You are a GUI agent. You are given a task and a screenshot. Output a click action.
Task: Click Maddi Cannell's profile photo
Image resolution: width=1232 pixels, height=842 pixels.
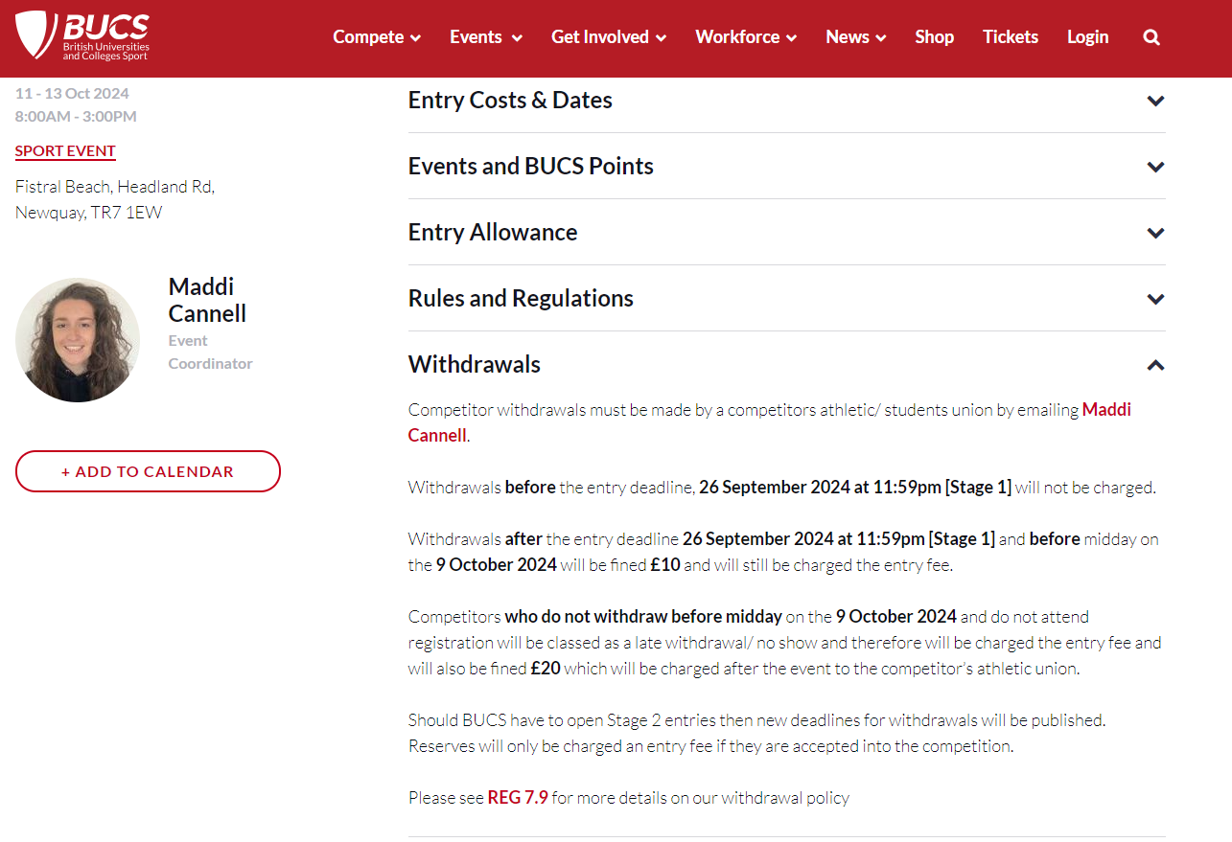click(78, 340)
